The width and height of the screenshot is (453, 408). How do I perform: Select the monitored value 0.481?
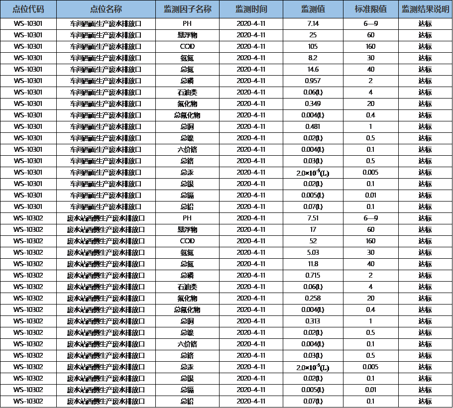[x=313, y=127]
